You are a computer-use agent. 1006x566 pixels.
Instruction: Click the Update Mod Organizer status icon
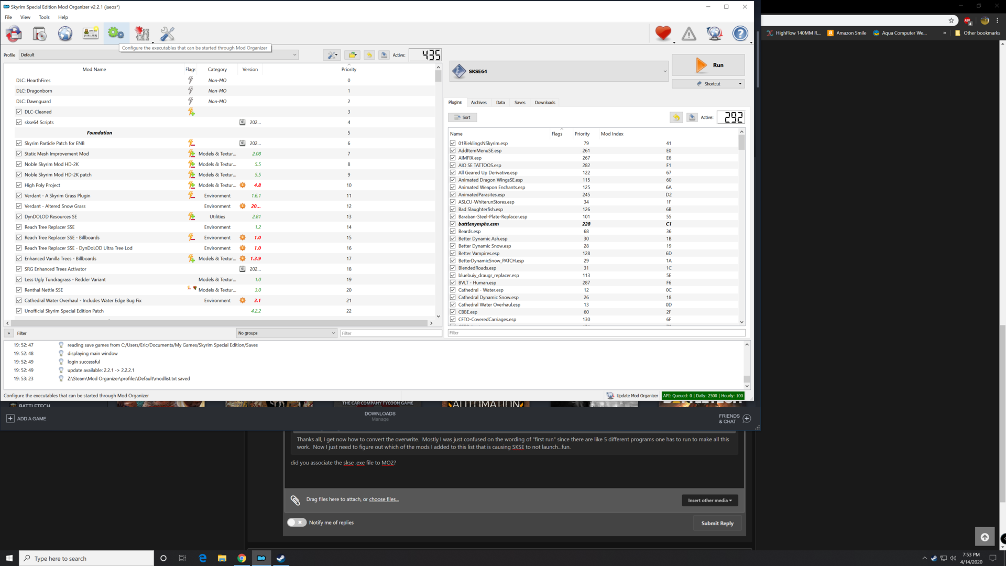(610, 396)
